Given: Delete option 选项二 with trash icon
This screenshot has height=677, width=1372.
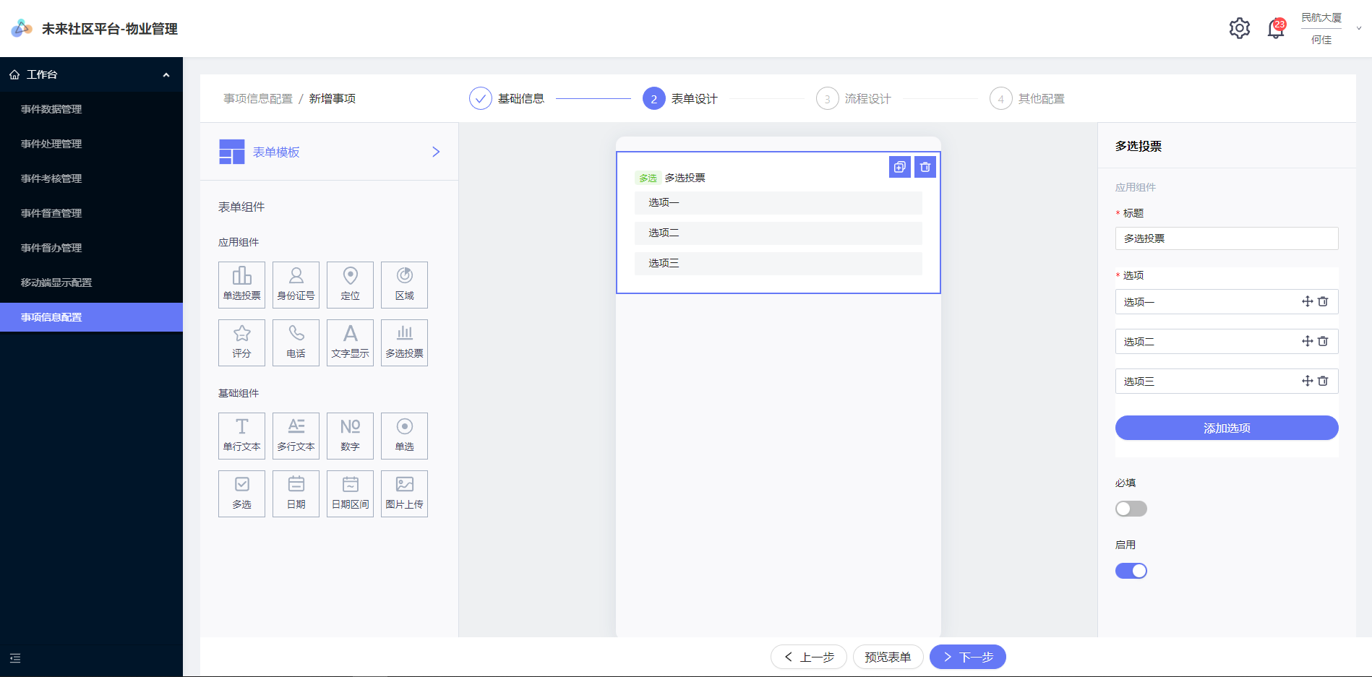Looking at the screenshot, I should pyautogui.click(x=1323, y=341).
